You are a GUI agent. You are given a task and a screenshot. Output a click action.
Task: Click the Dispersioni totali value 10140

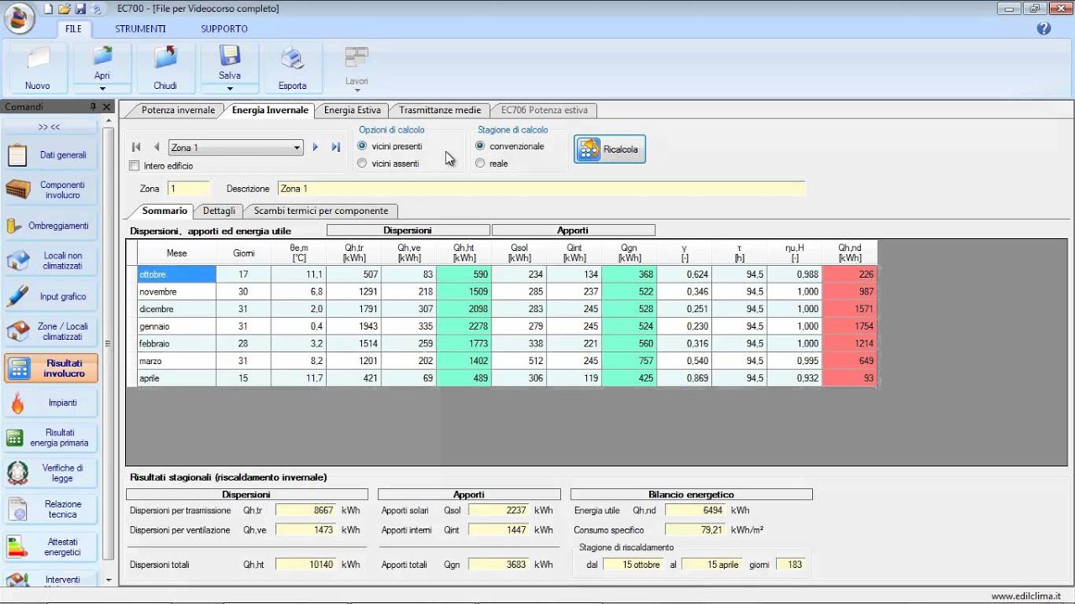[x=307, y=565]
